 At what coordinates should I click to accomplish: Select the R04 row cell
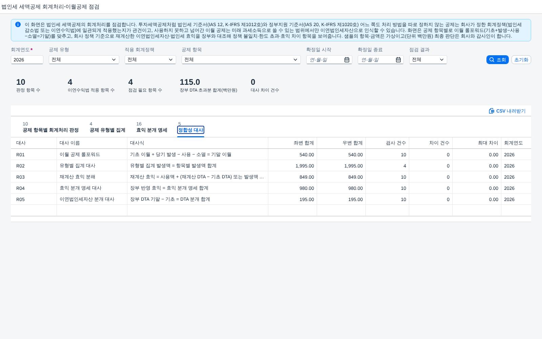point(34,188)
